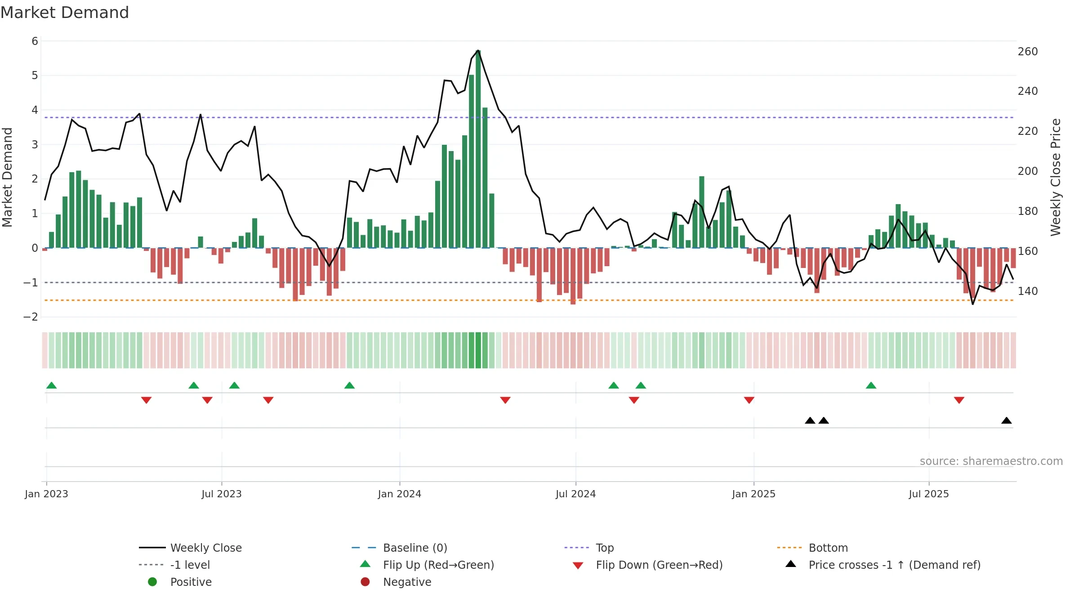1079x607 pixels.
Task: Toggle the Top legend entry
Action: pos(589,548)
